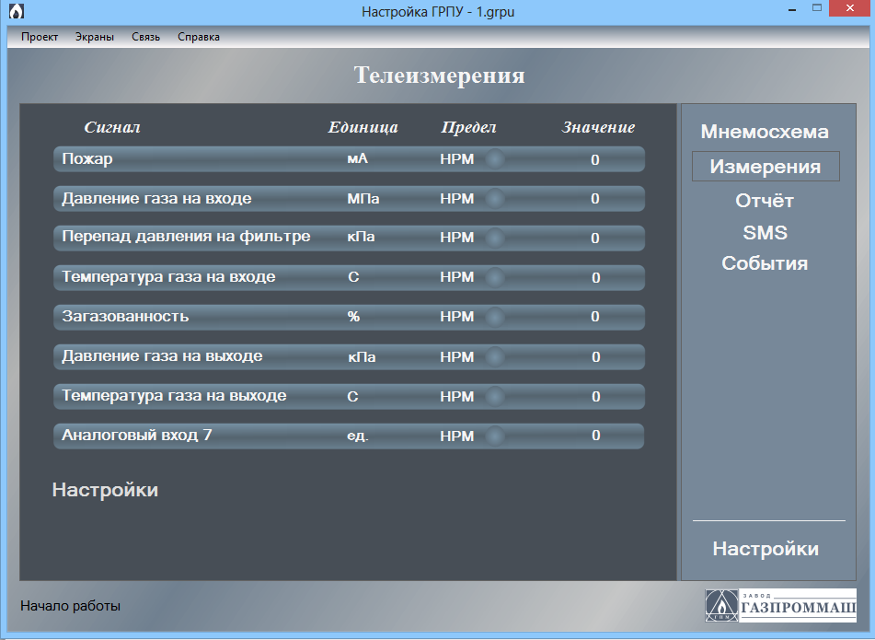Open the События screen
Viewport: 875px width, 640px height.
point(765,263)
